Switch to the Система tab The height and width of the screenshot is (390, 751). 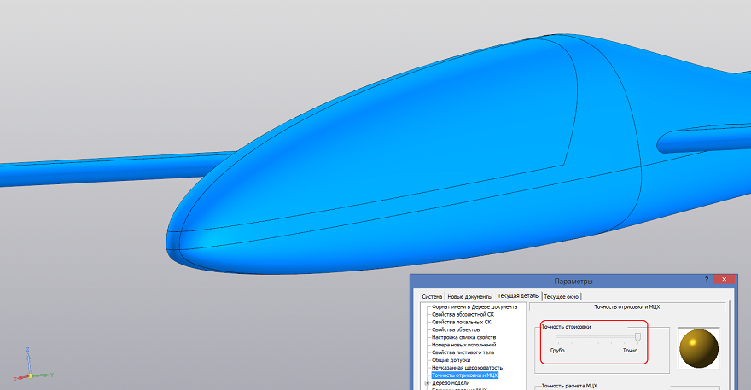(427, 296)
